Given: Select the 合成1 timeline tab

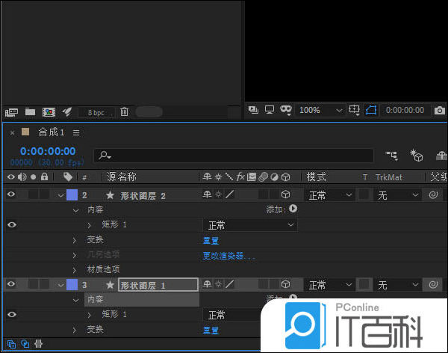Looking at the screenshot, I should pyautogui.click(x=52, y=132).
